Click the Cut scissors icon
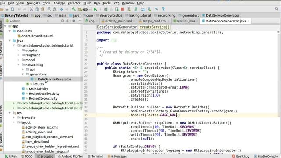This screenshot has height=158, width=281. click(31, 9)
